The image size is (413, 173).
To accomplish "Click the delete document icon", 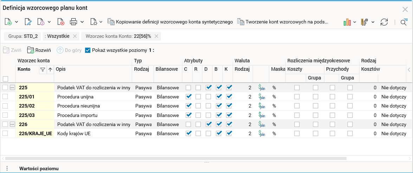I will (61, 22).
